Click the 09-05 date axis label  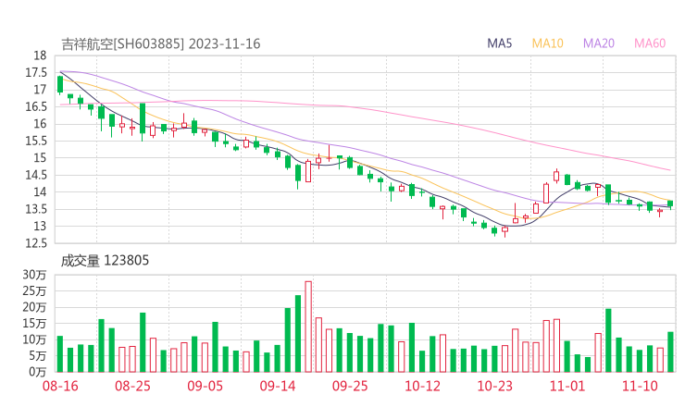205,386
